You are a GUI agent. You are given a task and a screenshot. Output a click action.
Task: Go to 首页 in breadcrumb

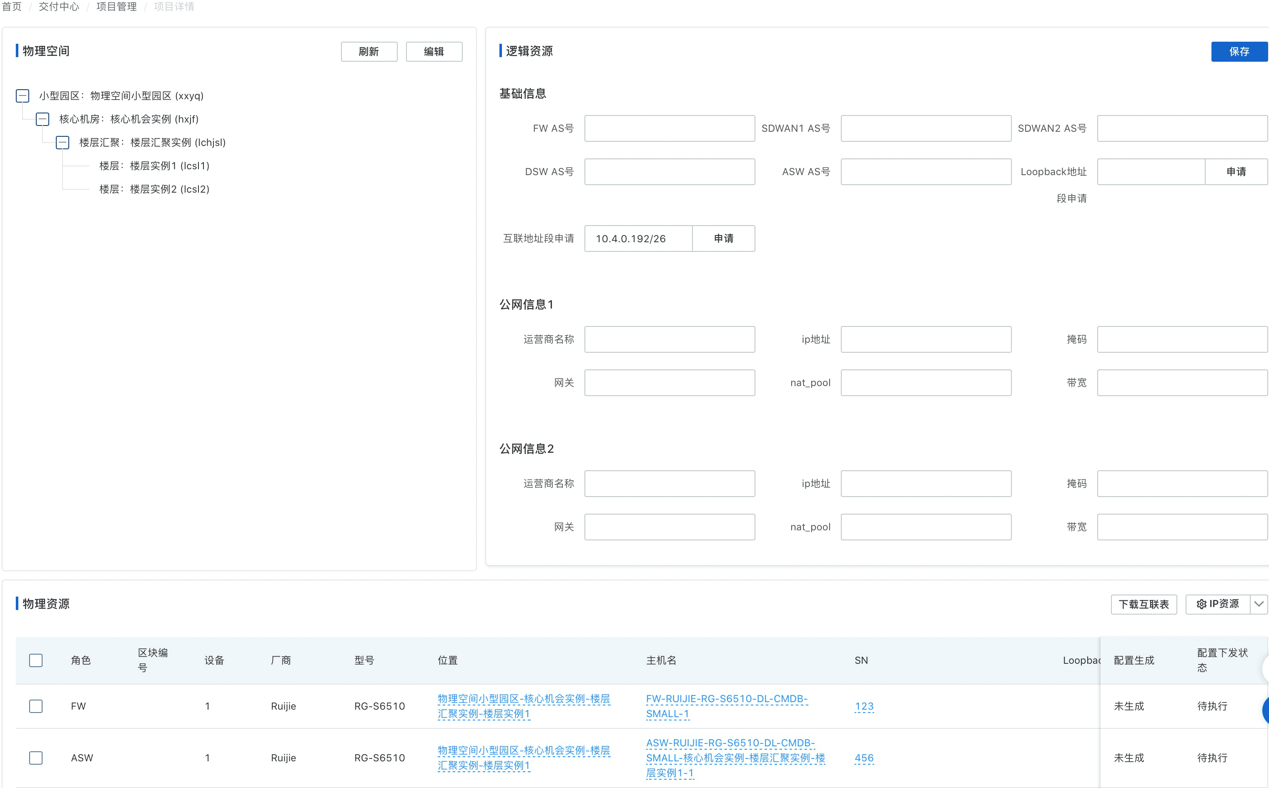click(11, 7)
